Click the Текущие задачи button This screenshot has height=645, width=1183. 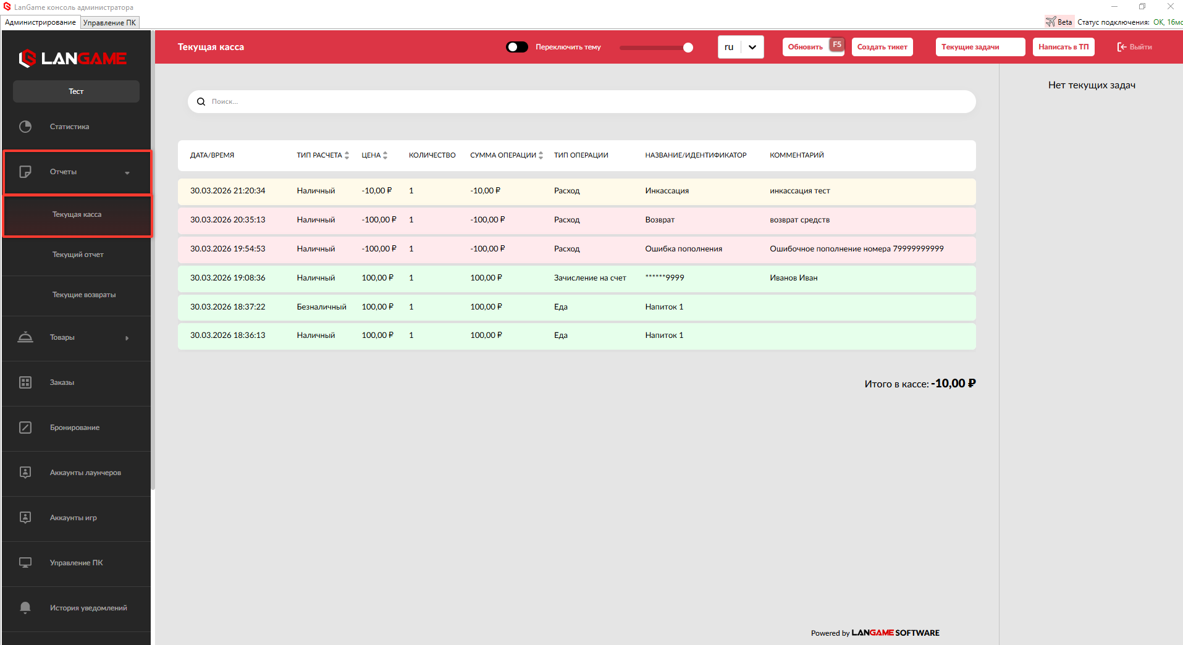980,47
